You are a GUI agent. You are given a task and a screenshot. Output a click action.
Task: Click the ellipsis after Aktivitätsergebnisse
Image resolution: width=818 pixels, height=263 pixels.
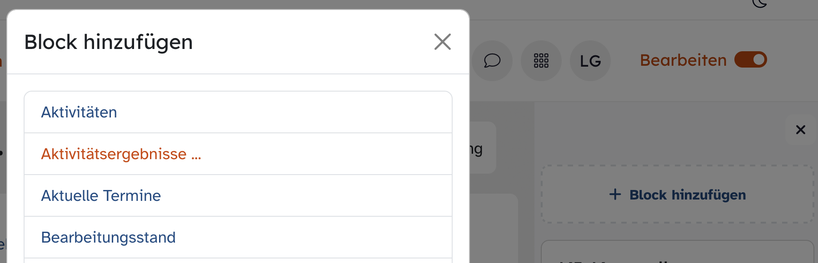196,155
